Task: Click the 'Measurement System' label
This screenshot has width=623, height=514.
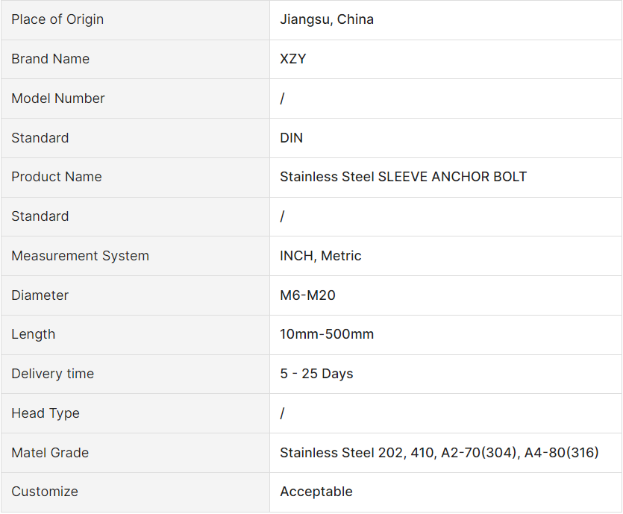Action: click(x=80, y=256)
